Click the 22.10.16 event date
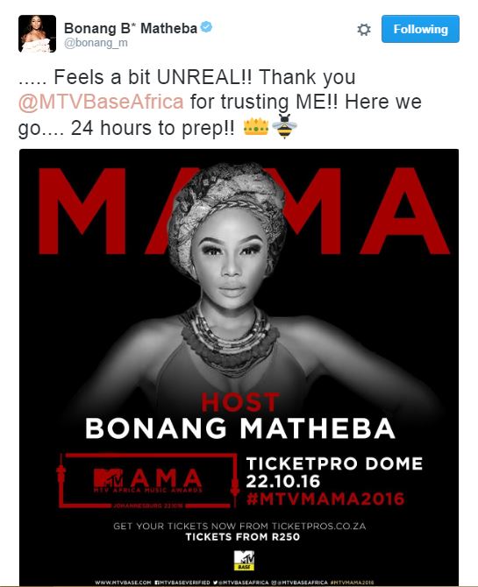Screen dimensions: 478x587 click(x=283, y=482)
